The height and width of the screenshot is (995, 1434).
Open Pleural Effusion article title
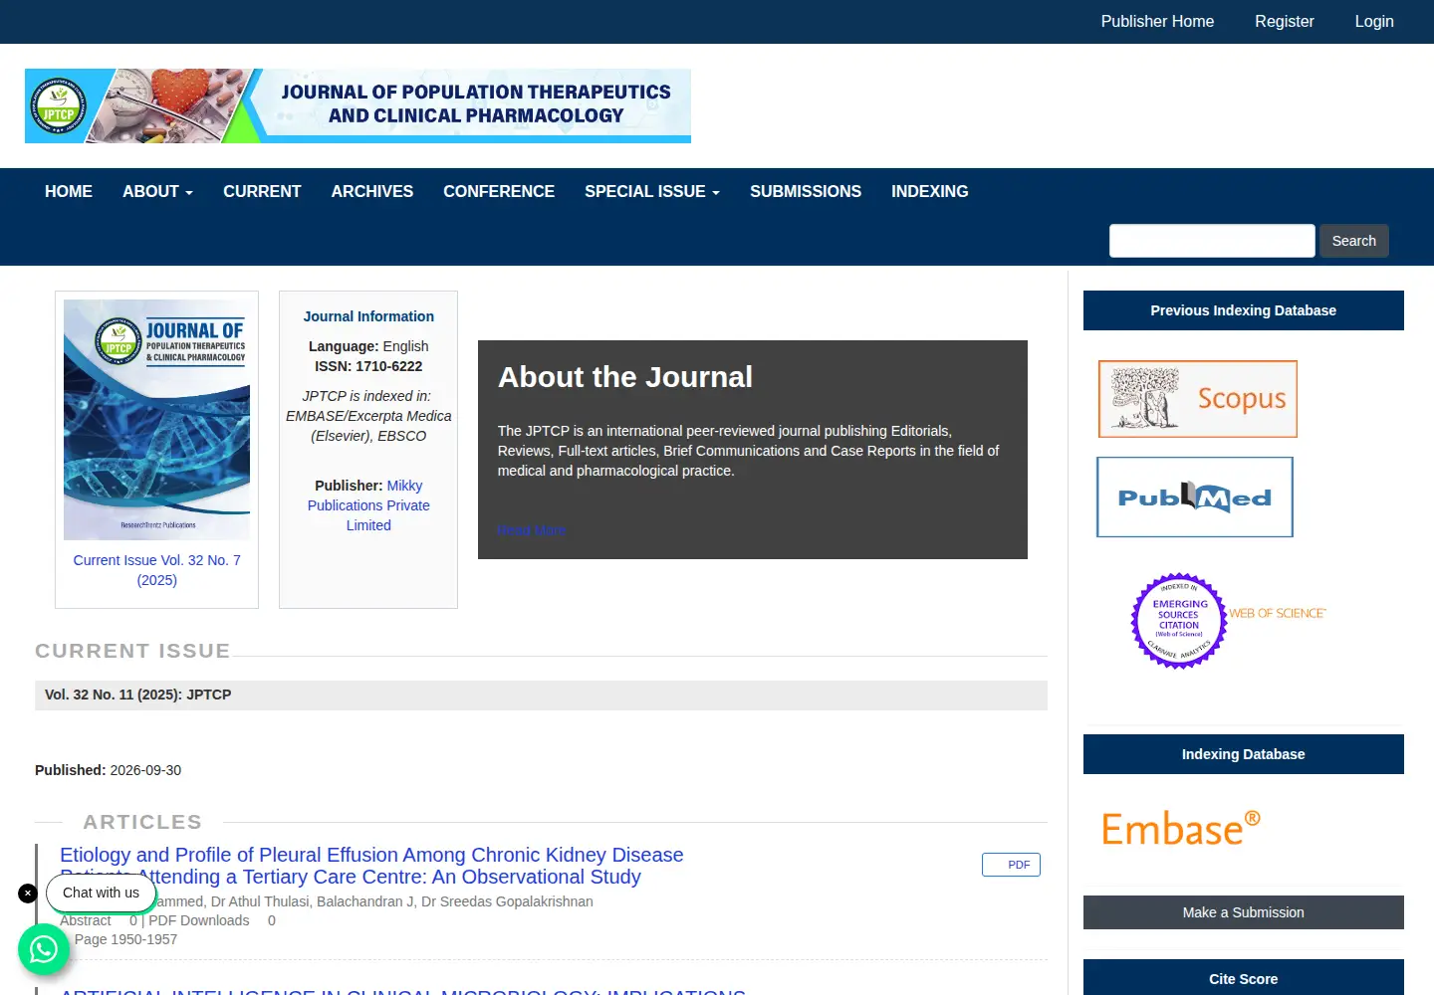coord(371,866)
